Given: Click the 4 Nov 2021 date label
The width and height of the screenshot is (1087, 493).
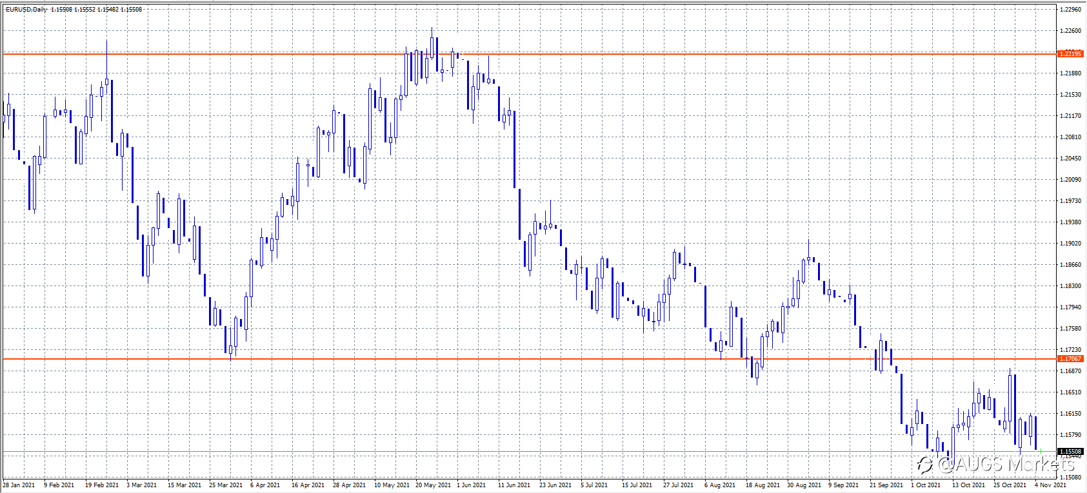Looking at the screenshot, I should pos(1051,485).
